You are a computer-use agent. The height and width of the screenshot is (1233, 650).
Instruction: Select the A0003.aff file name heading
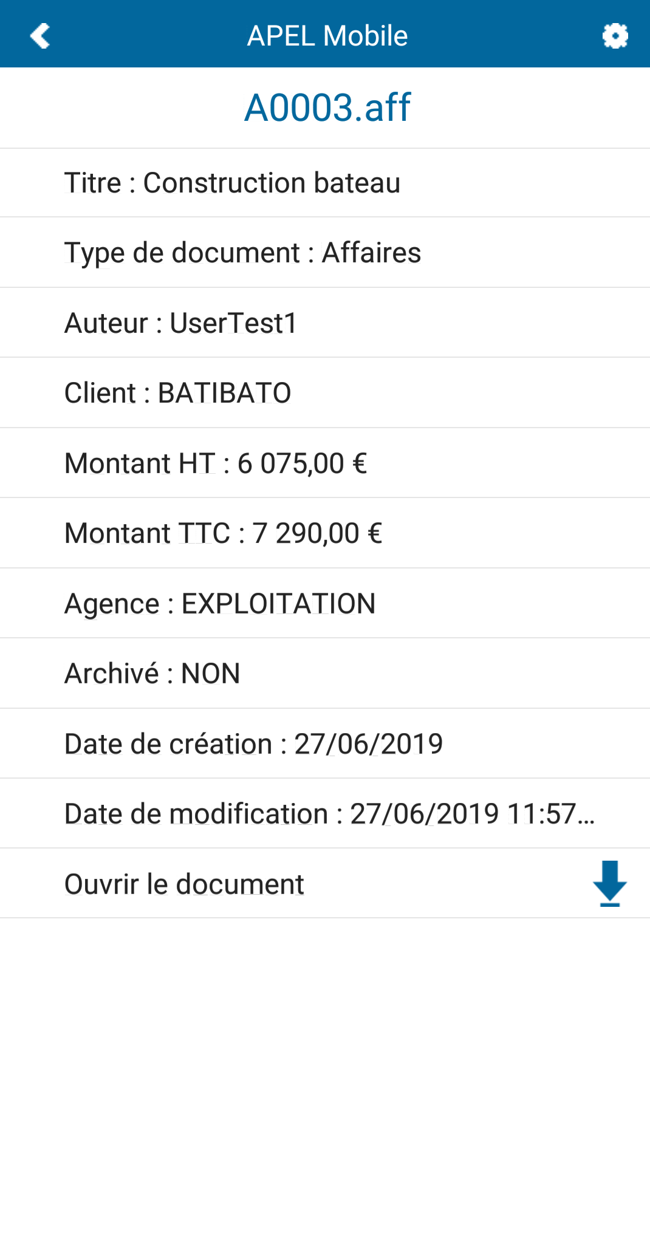pos(327,108)
